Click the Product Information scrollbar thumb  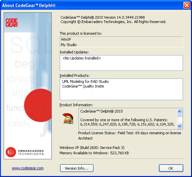click(180, 116)
